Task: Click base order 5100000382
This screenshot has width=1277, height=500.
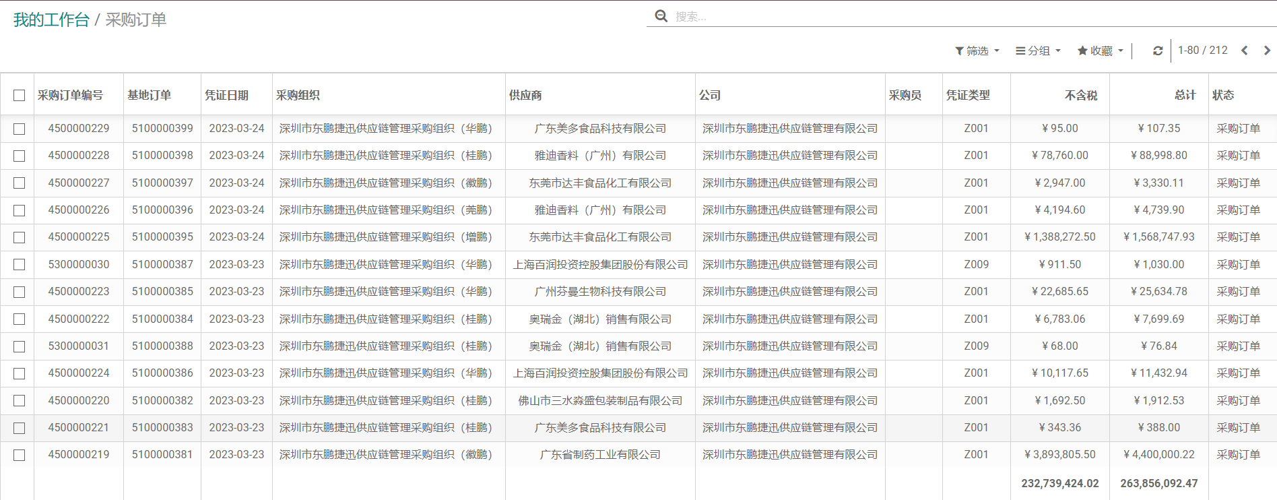Action: click(162, 400)
